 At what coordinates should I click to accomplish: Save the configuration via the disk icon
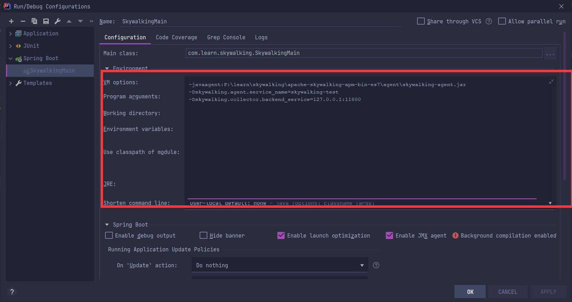(46, 21)
